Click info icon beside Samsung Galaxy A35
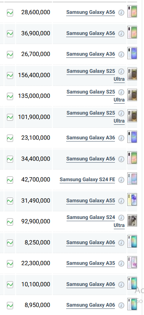This screenshot has width=144, height=315. [x=121, y=264]
